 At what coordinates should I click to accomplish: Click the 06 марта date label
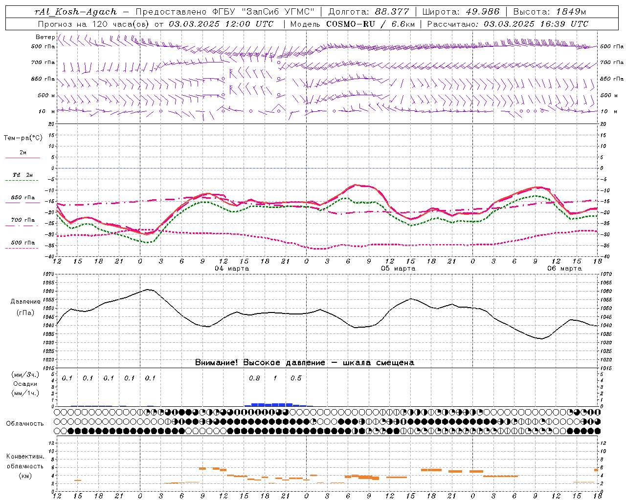pyautogui.click(x=564, y=269)
